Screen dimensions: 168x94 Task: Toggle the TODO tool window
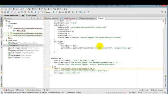(47, 90)
